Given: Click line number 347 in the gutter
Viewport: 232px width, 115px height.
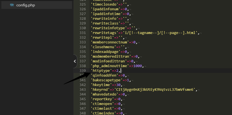Looking at the screenshot, I should [x=83, y=109].
